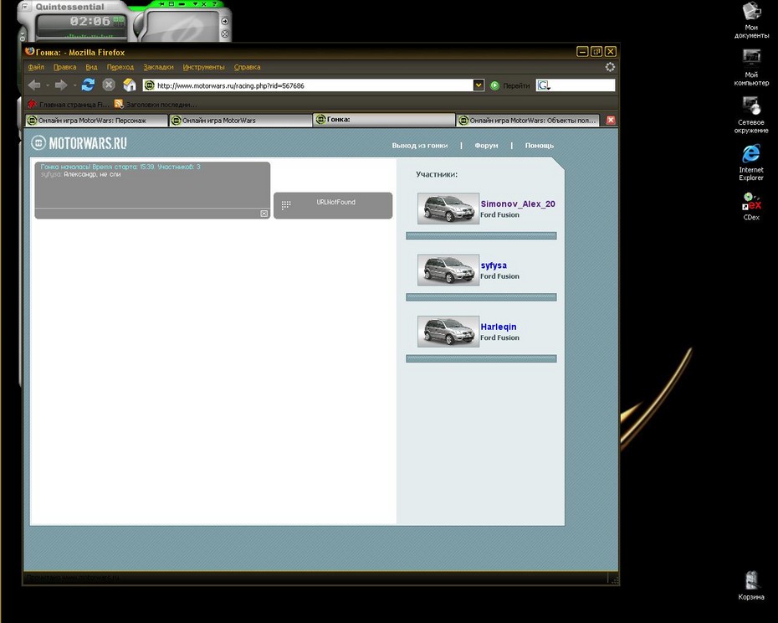Launch CDex from the desktop
The image size is (778, 623).
tap(751, 206)
